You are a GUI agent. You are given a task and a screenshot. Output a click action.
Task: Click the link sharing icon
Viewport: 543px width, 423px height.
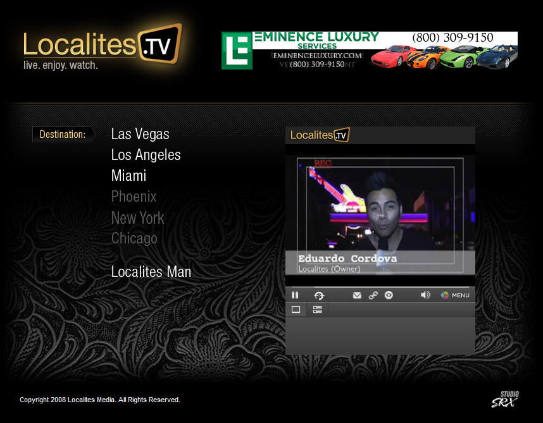[373, 295]
